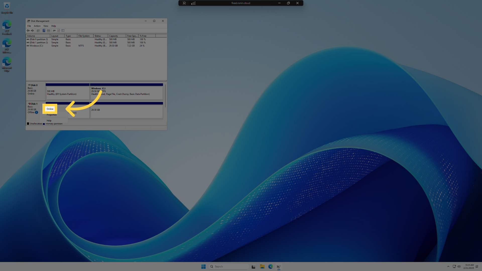Open Task View from the taskbar
The height and width of the screenshot is (271, 482).
click(x=254, y=266)
